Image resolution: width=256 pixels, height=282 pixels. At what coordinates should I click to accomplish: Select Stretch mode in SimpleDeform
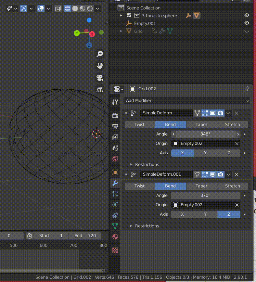pyautogui.click(x=233, y=125)
